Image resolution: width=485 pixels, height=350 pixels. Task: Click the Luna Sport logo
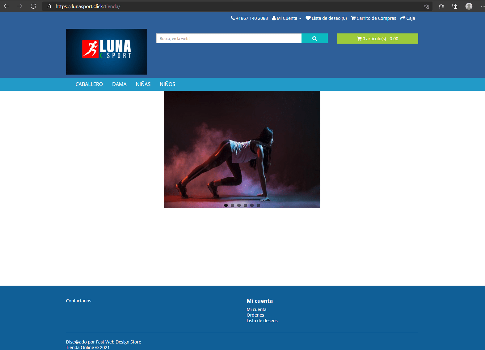(107, 52)
